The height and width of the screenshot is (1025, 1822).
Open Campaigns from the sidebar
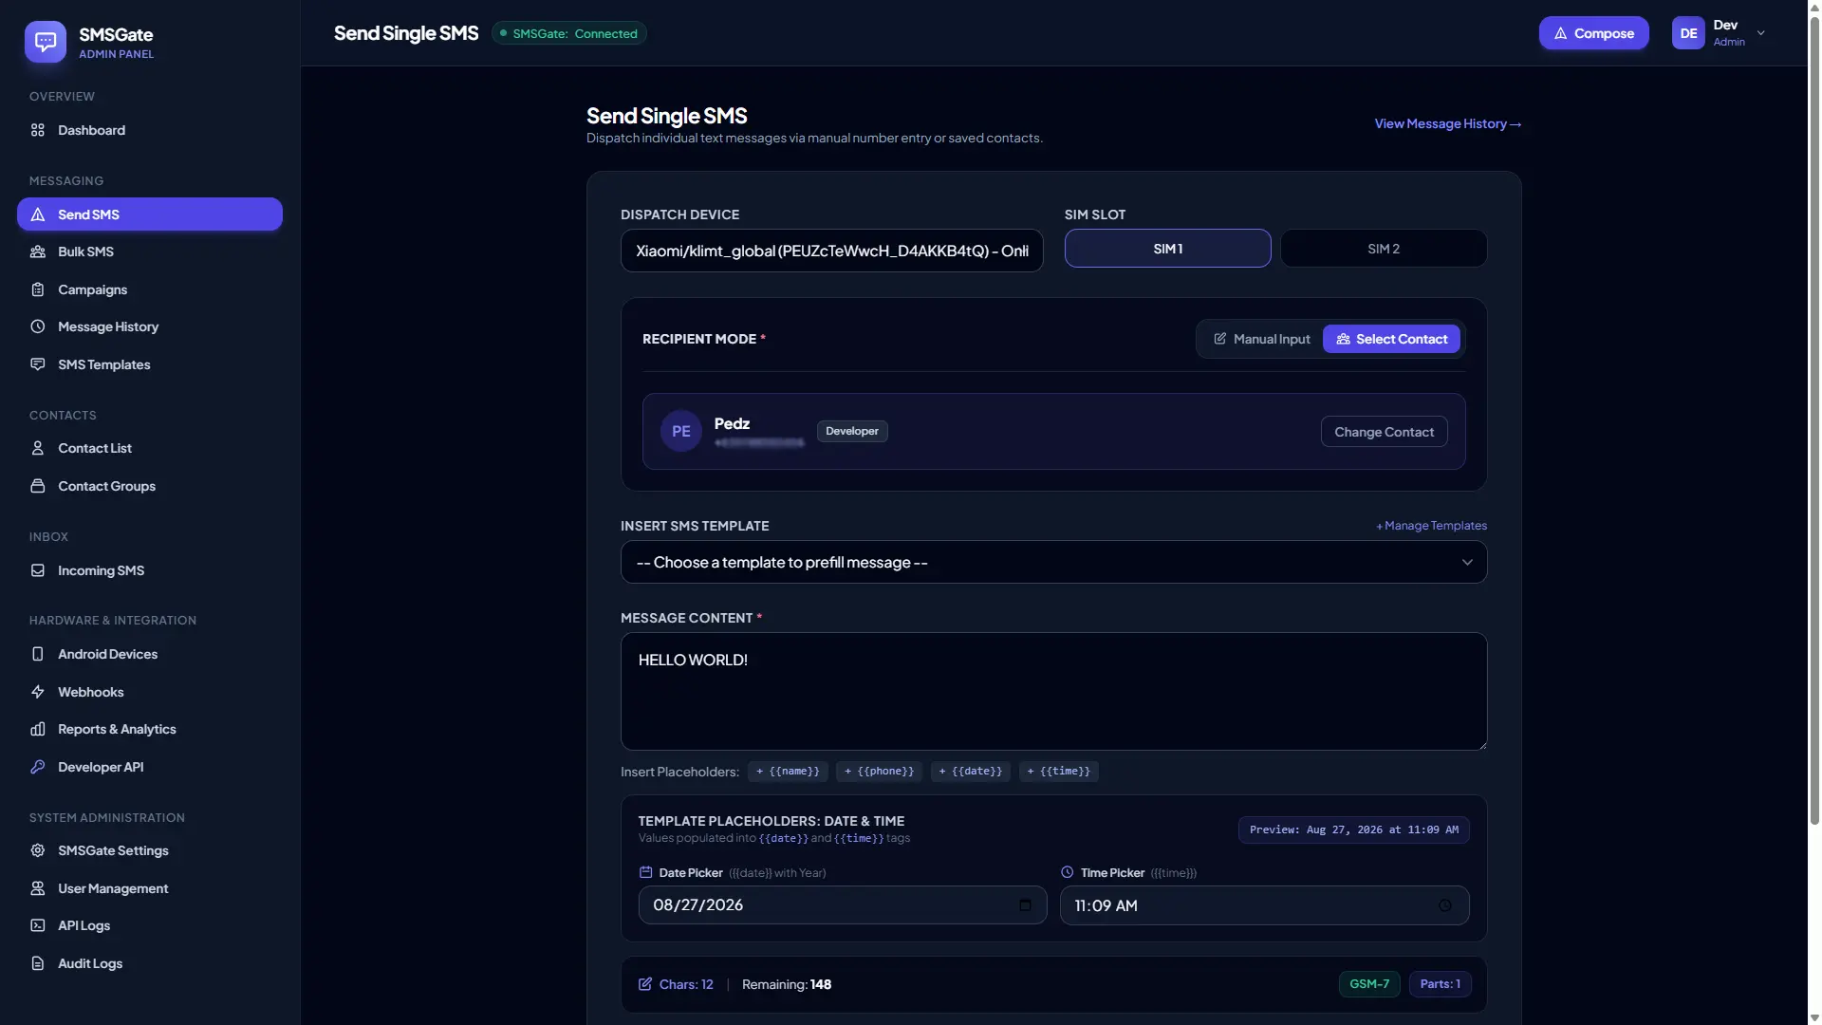[x=150, y=289]
